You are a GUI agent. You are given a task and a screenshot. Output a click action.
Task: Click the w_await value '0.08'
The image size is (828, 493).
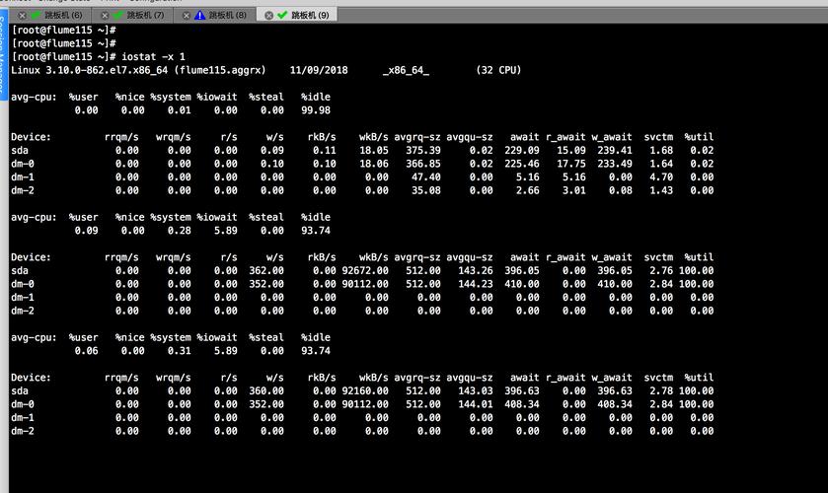[x=621, y=190]
